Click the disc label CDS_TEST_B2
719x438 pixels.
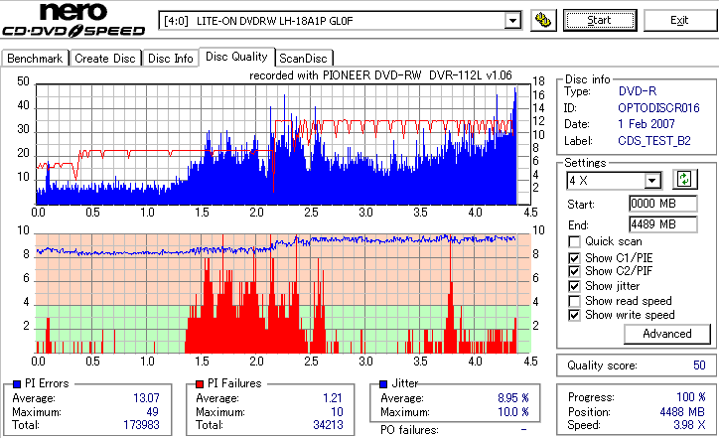point(654,141)
